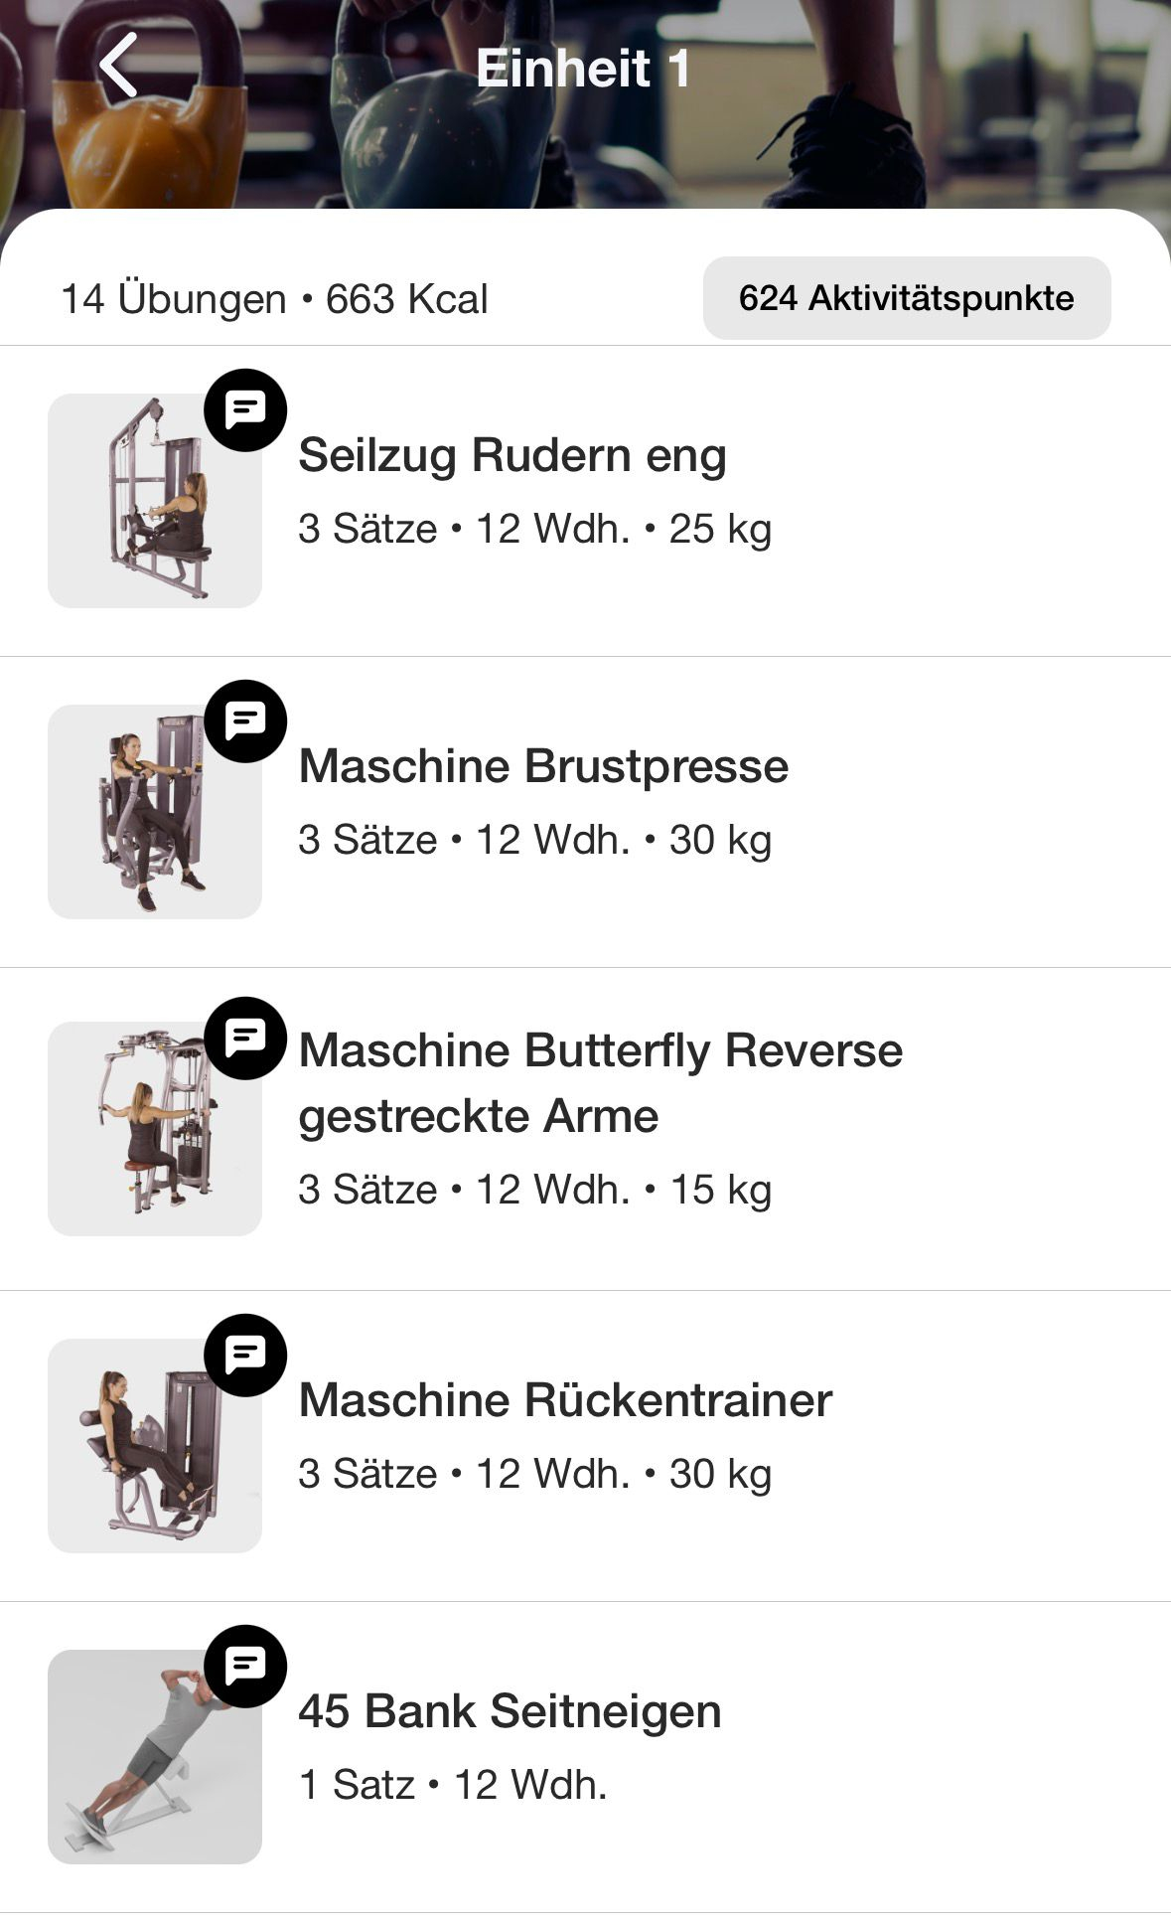The height and width of the screenshot is (1924, 1171).
Task: Open note icon on Maschine Rückentrainer
Action: [x=245, y=1355]
